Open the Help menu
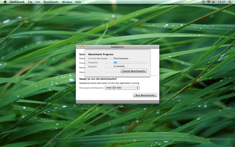Viewport: 235px width, 147px height. tap(78, 2)
